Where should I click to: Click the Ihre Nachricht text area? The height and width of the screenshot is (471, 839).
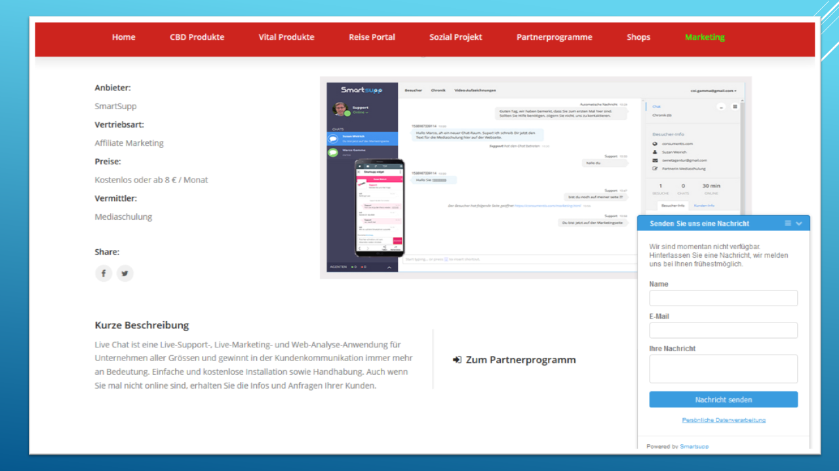[x=723, y=369]
